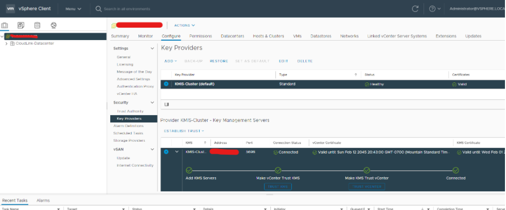
Task: Click the DELETE button
Action: point(305,61)
